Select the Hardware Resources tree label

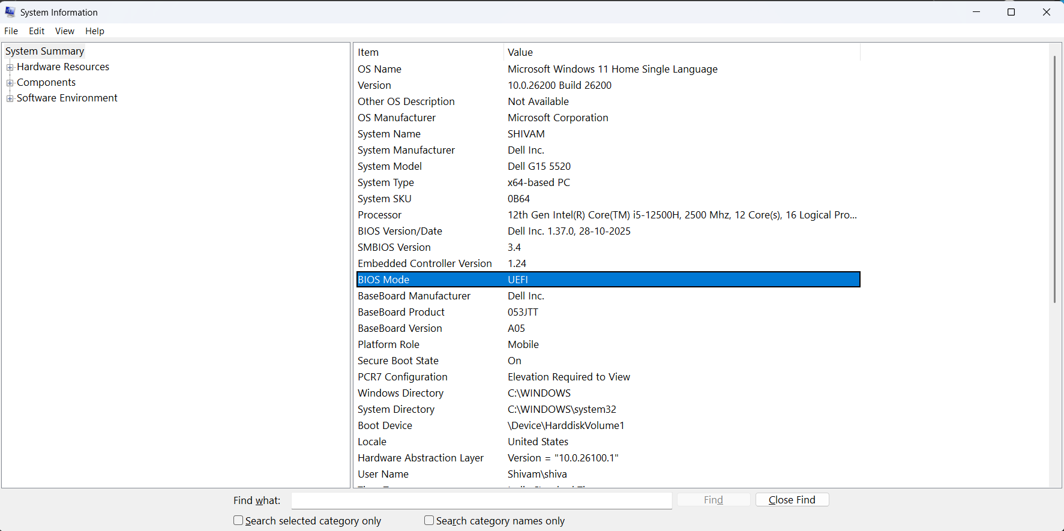click(x=63, y=67)
